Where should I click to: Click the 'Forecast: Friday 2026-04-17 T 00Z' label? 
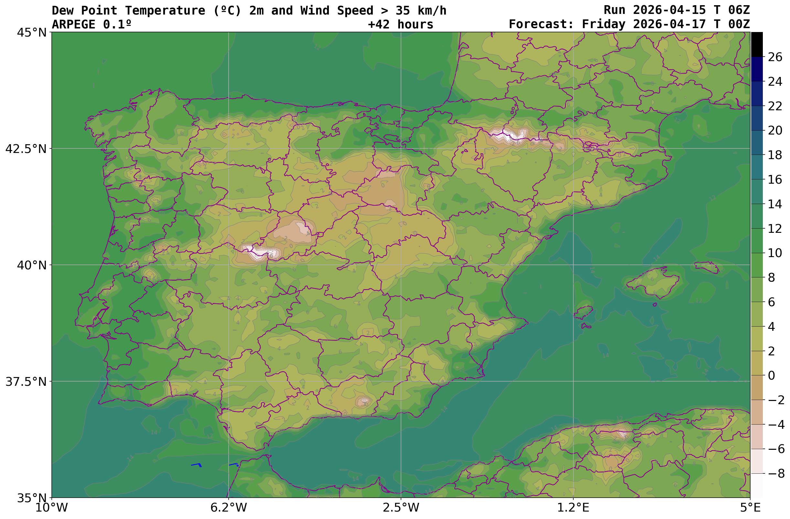pos(629,24)
